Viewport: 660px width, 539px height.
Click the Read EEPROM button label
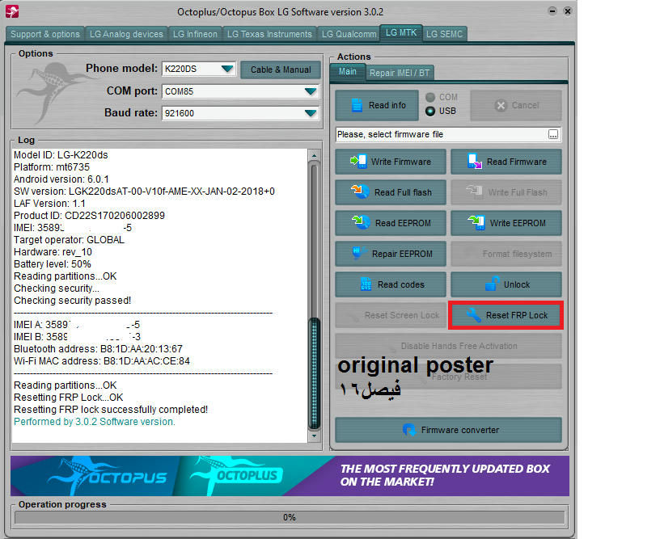point(404,223)
